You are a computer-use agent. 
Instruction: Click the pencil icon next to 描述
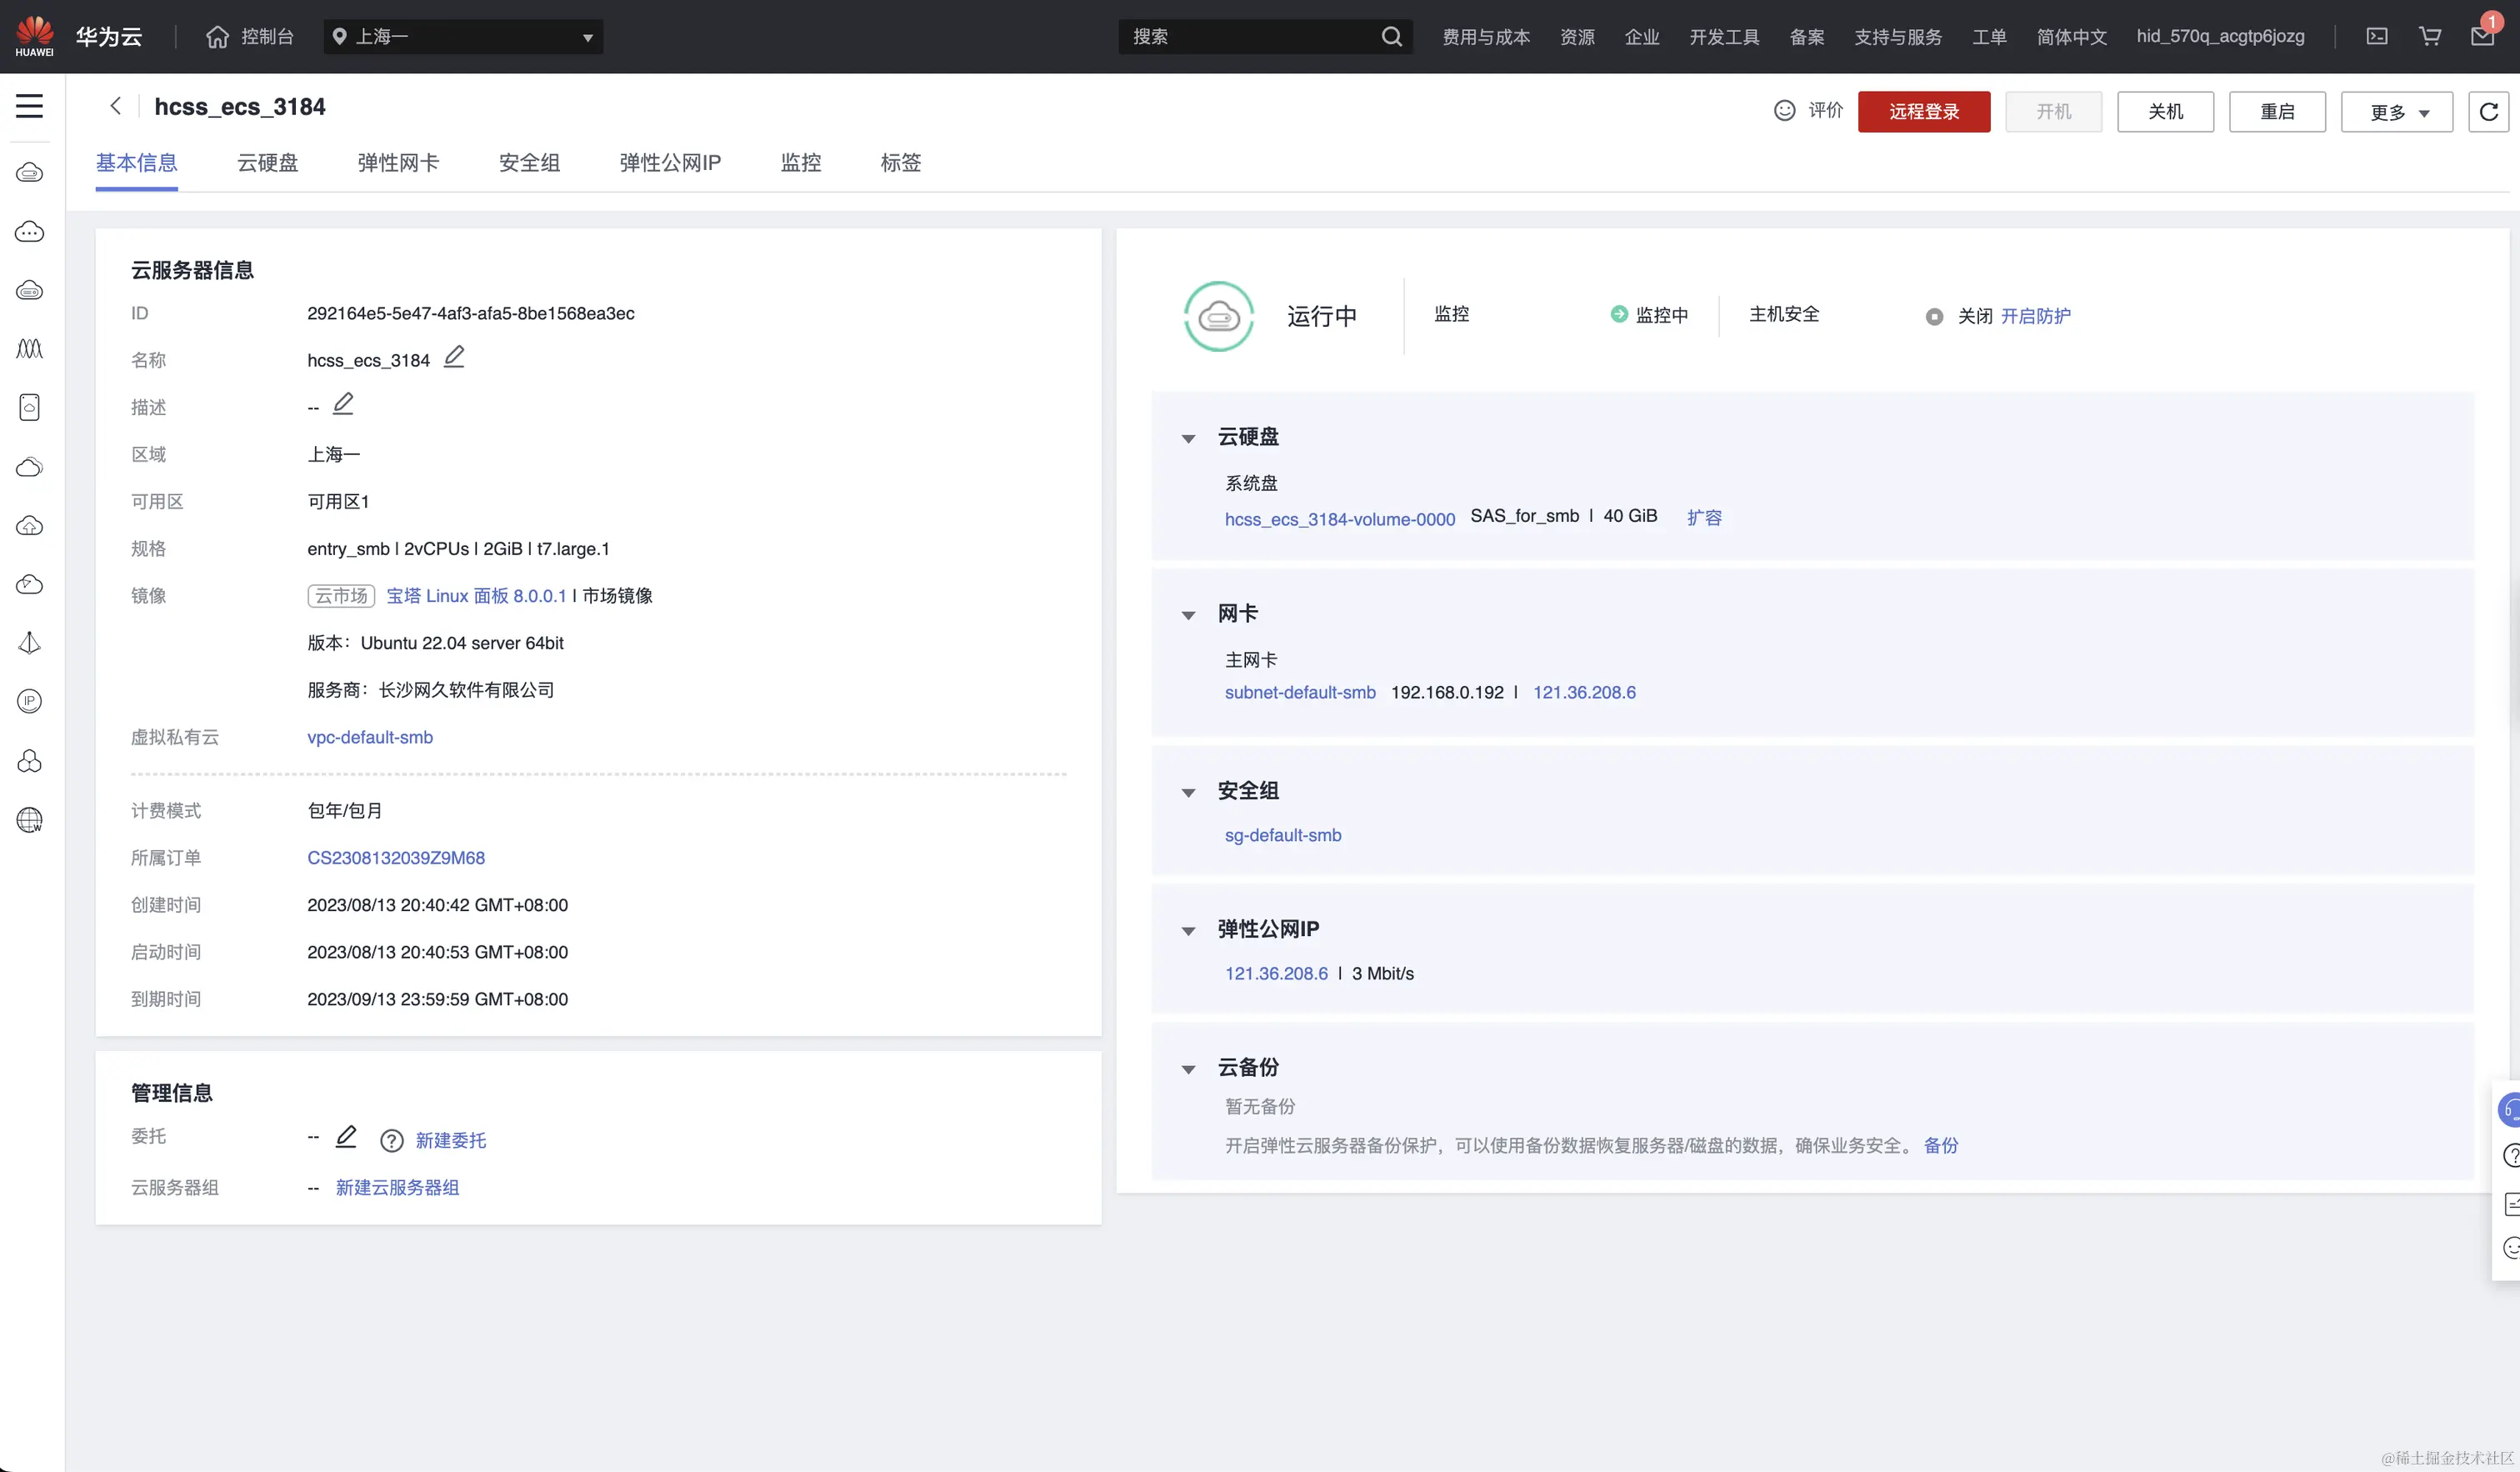click(x=343, y=404)
